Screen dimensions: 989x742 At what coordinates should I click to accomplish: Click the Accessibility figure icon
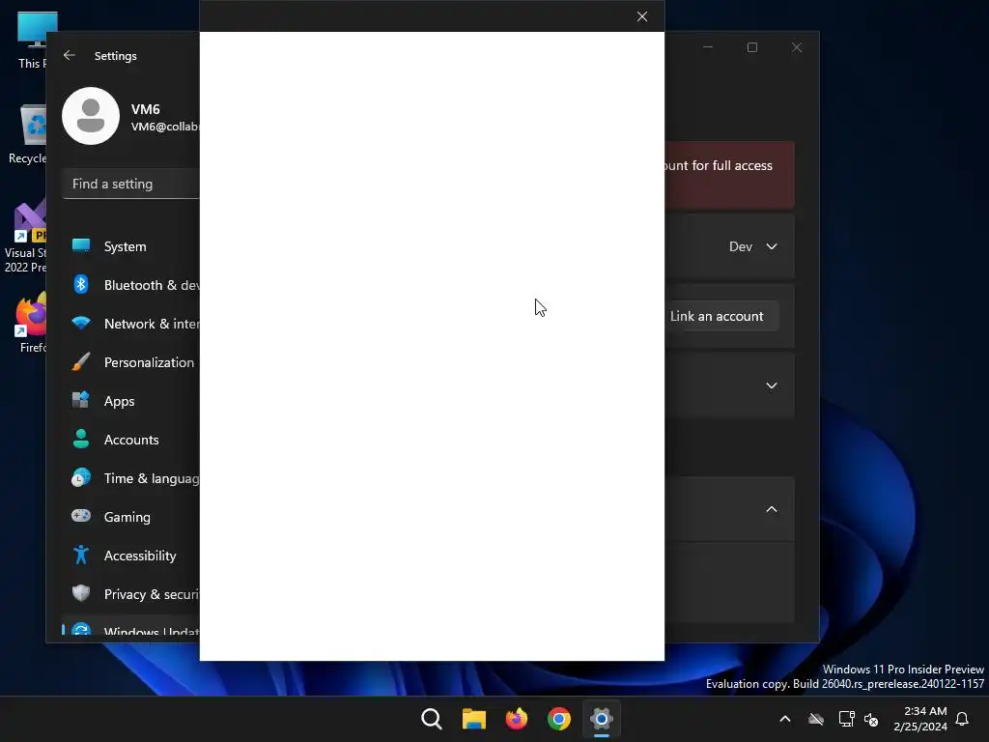coord(81,555)
